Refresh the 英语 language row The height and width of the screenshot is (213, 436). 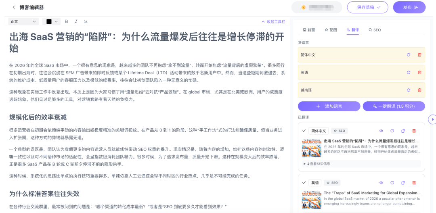point(408,72)
